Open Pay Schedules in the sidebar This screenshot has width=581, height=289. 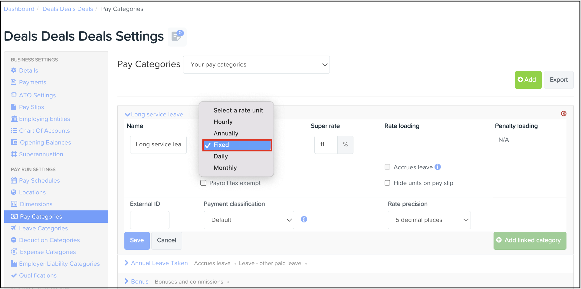click(39, 180)
